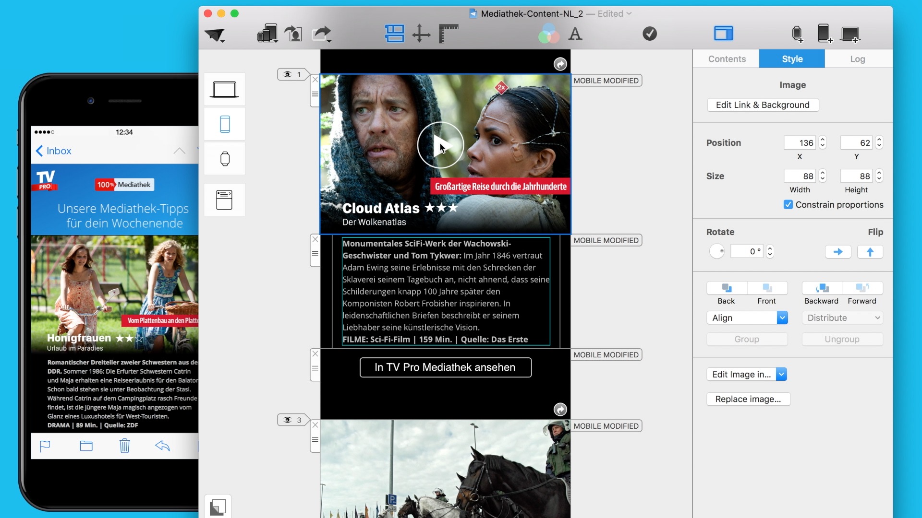Tap the reply arrow on phone mail
The image size is (922, 518).
point(163,446)
